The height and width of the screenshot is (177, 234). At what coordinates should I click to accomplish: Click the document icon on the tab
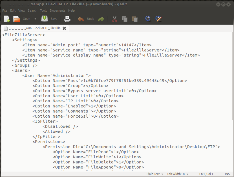(6, 28)
